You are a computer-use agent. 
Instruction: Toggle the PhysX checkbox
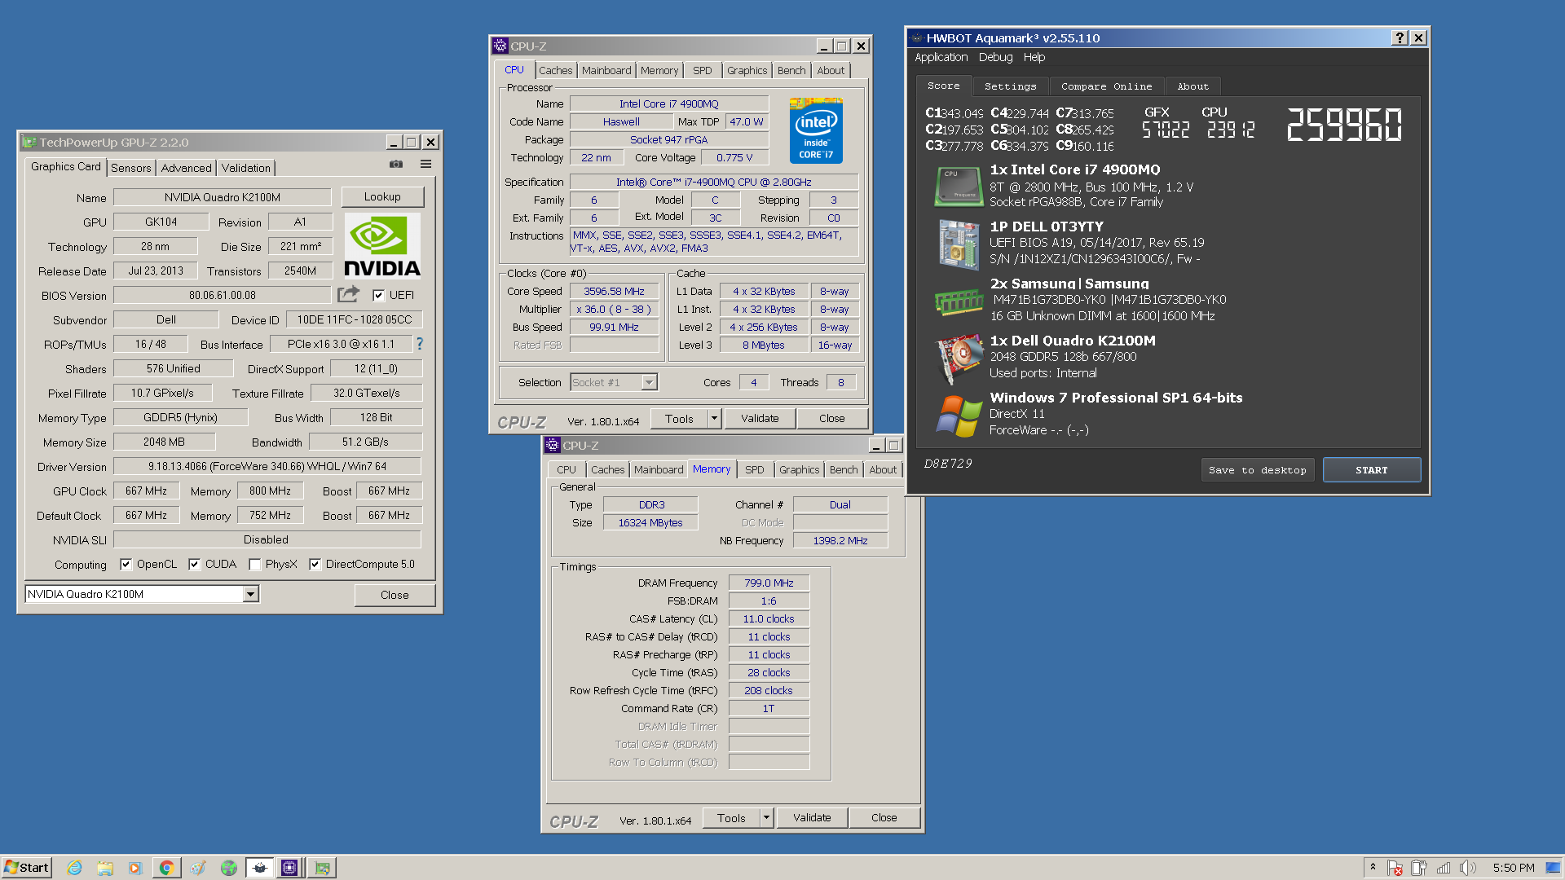coord(254,564)
